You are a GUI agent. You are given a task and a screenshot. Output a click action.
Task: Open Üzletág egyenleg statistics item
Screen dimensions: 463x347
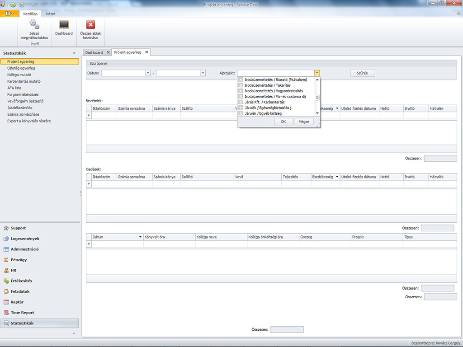pyautogui.click(x=21, y=68)
